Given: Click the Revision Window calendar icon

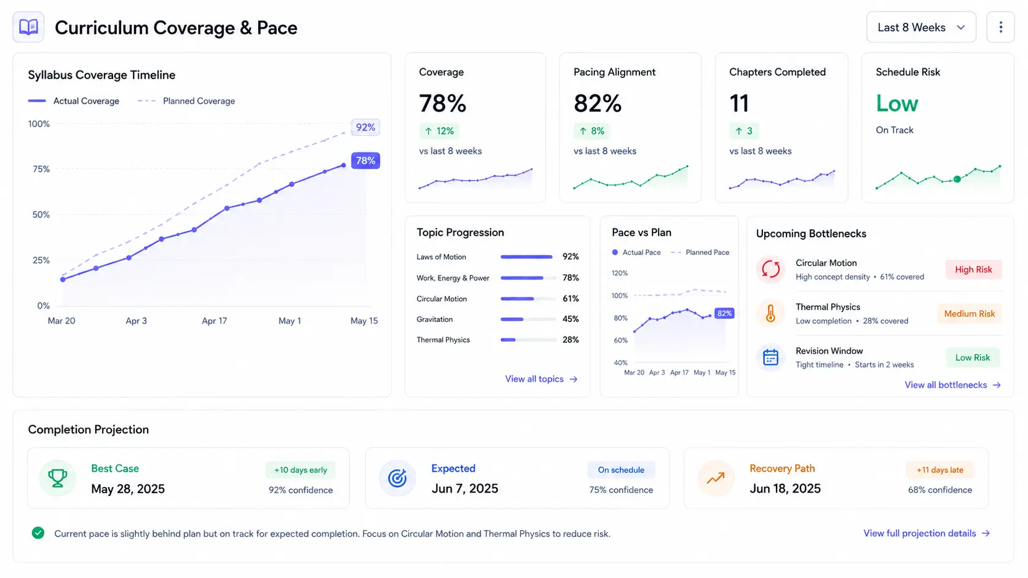Looking at the screenshot, I should 770,357.
